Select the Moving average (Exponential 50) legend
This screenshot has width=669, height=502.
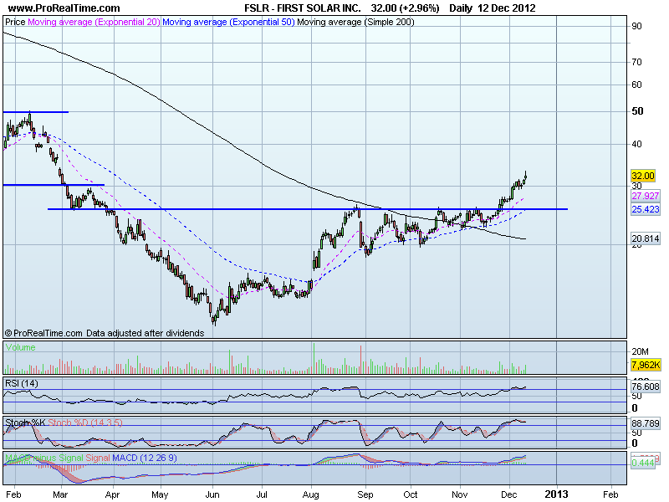[x=228, y=22]
